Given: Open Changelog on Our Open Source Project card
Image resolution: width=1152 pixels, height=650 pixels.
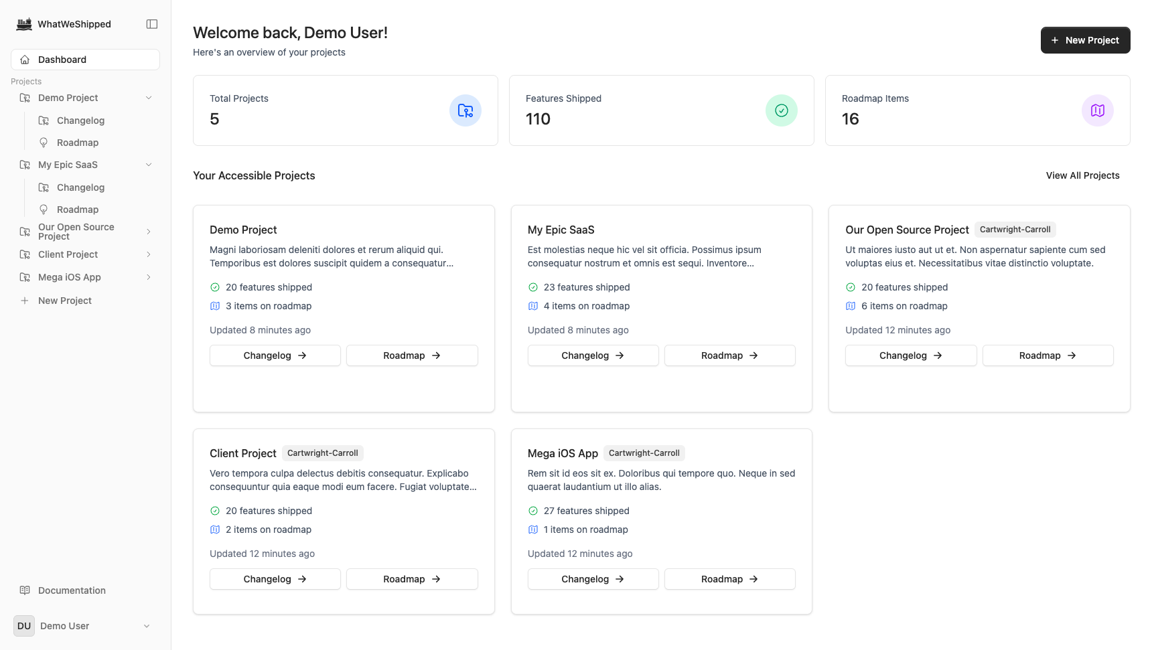Looking at the screenshot, I should coord(911,355).
